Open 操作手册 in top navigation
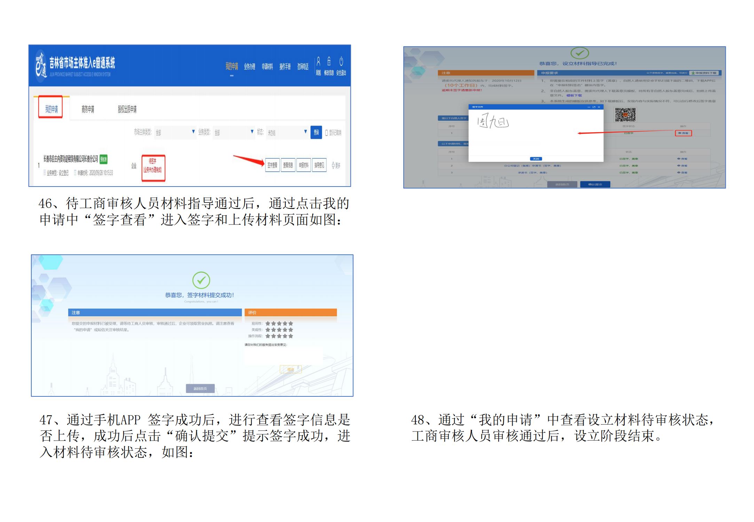This screenshot has height=522, width=754. tap(285, 66)
